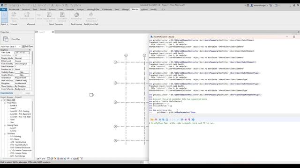
Task: Select the 01 - Existing 3D view
Action: pos(15,136)
